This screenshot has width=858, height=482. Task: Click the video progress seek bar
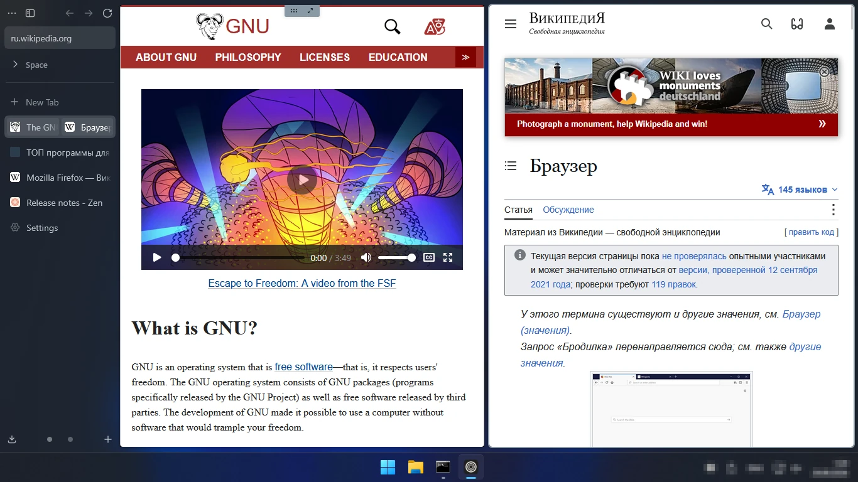tap(240, 257)
